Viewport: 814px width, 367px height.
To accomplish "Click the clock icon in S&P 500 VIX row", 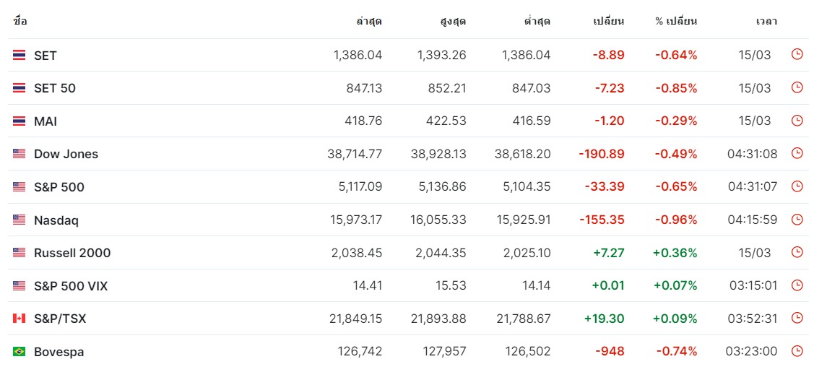I will point(797,285).
